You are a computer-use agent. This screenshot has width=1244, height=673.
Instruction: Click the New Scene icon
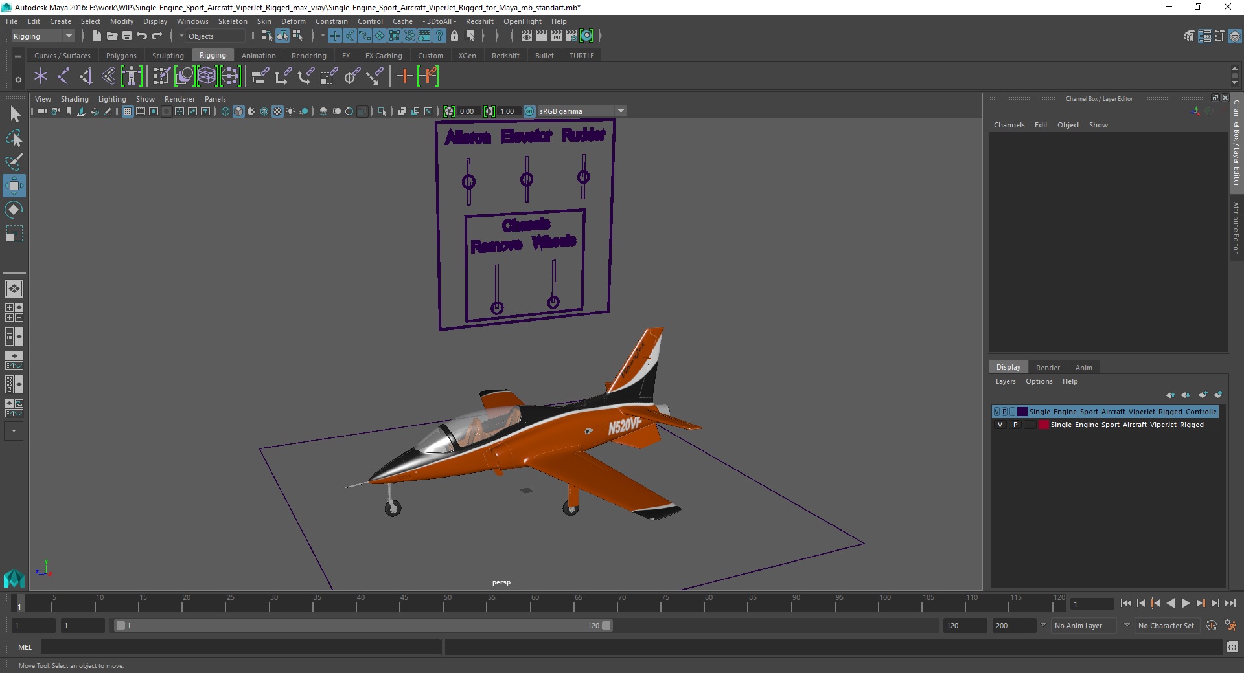pyautogui.click(x=97, y=36)
